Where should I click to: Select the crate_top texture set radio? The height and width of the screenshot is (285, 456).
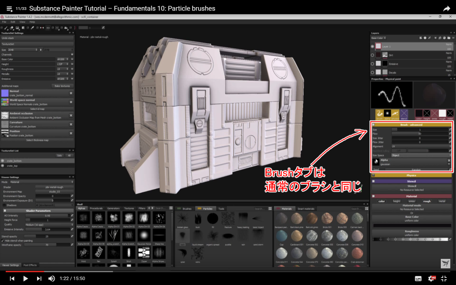pyautogui.click(x=3, y=166)
